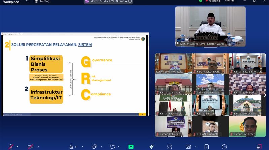
Task: Unmute the microphone
Action: click(x=11, y=147)
